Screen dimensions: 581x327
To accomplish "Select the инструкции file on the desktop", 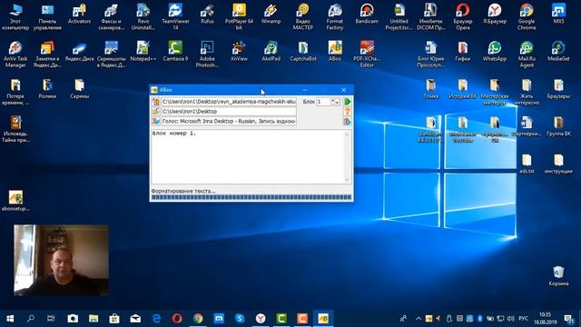I will (558, 163).
